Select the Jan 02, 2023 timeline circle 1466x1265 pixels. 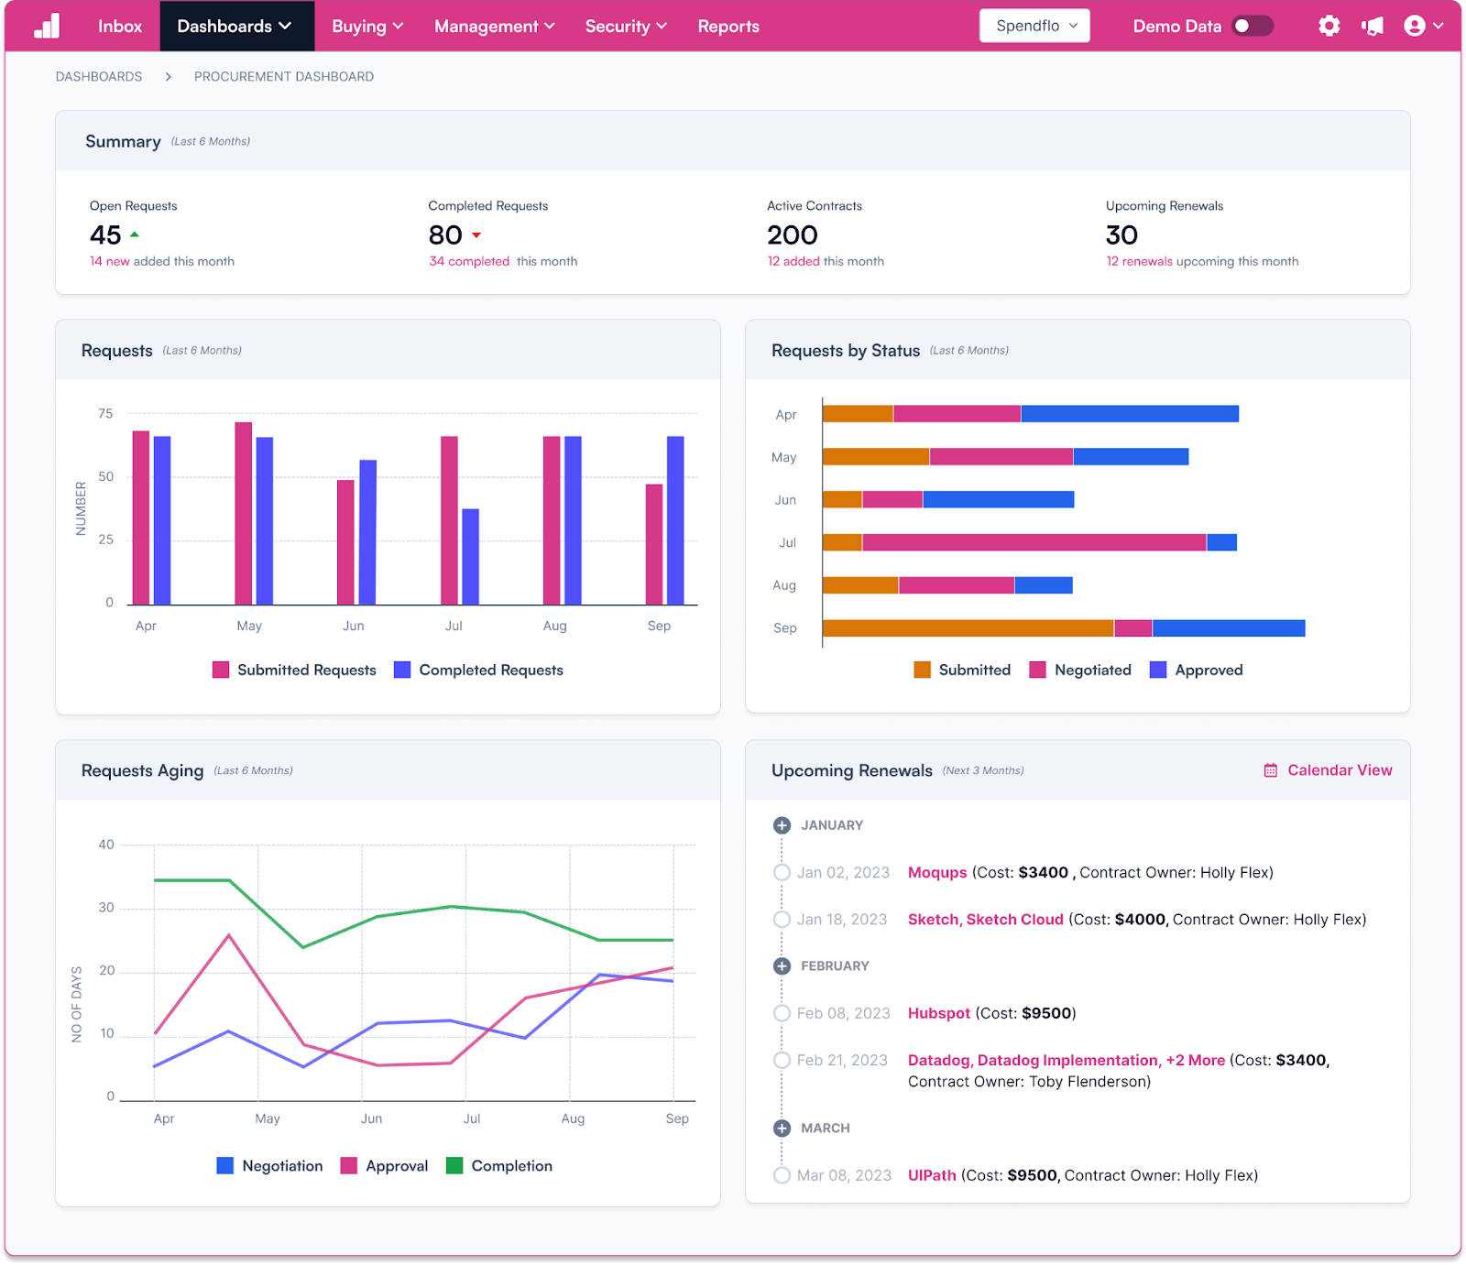(782, 873)
